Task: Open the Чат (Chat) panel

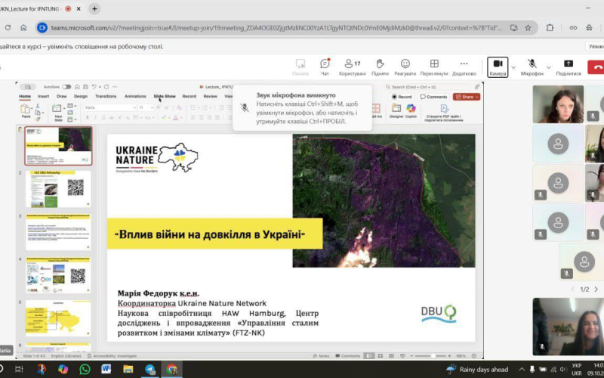Action: click(325, 66)
